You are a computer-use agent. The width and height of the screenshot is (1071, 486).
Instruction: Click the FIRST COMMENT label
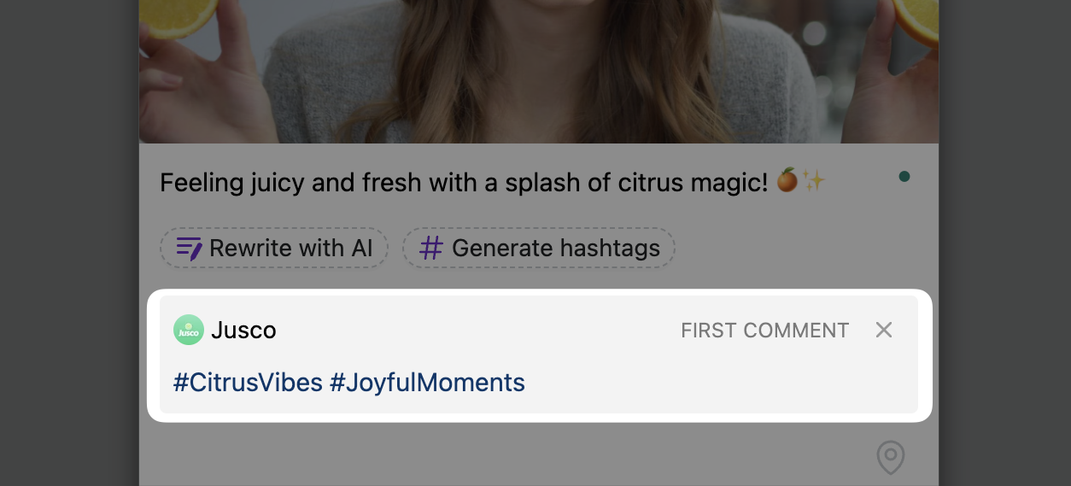(x=764, y=331)
